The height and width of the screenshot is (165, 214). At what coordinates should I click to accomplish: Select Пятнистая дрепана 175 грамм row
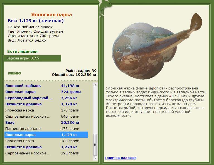46,129
